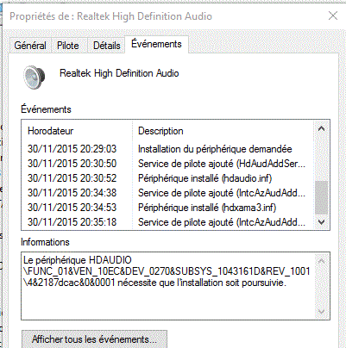Image resolution: width=346 pixels, height=348 pixels.
Task: Click the Realtek speaker device icon
Action: pyautogui.click(x=35, y=77)
